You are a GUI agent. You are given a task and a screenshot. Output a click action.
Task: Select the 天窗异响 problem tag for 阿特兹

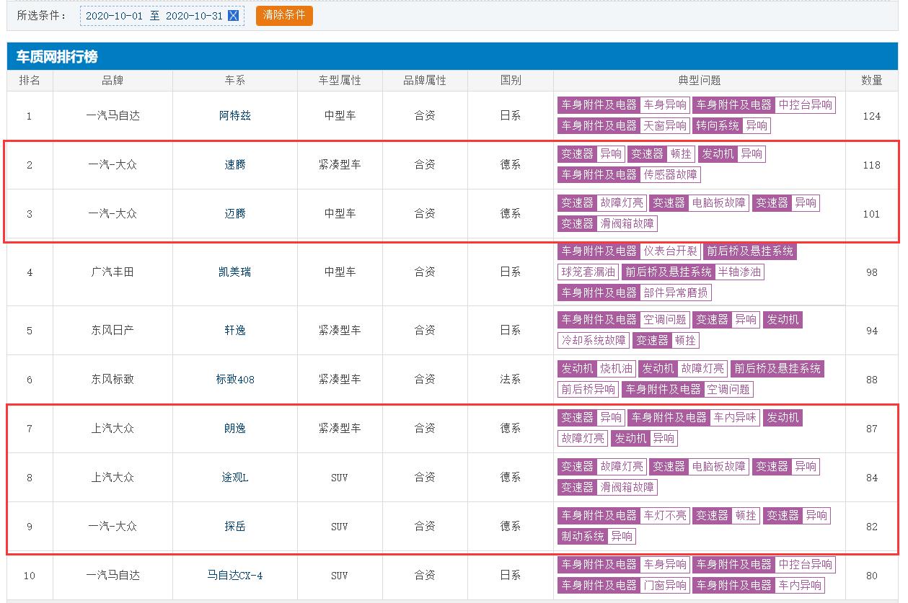pos(624,125)
